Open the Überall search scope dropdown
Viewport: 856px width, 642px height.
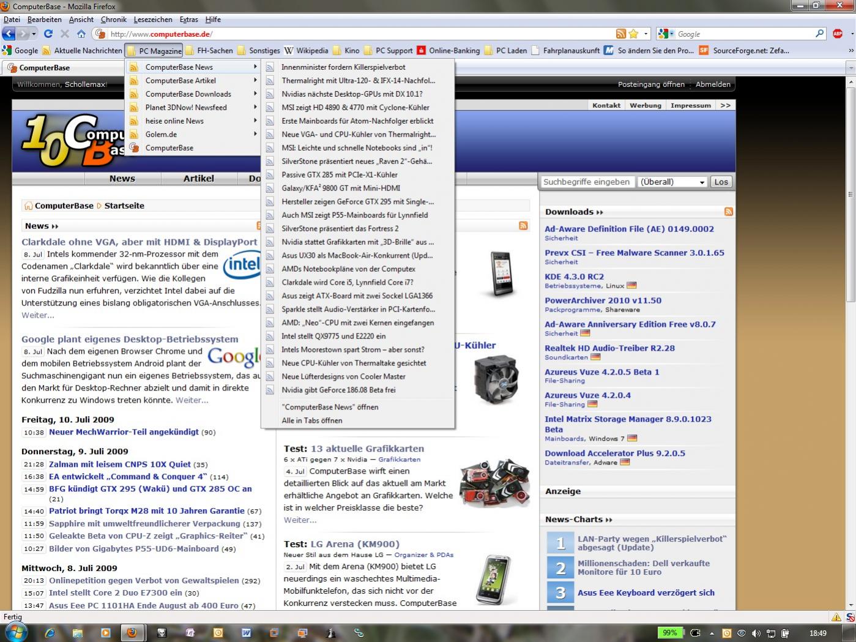(672, 182)
